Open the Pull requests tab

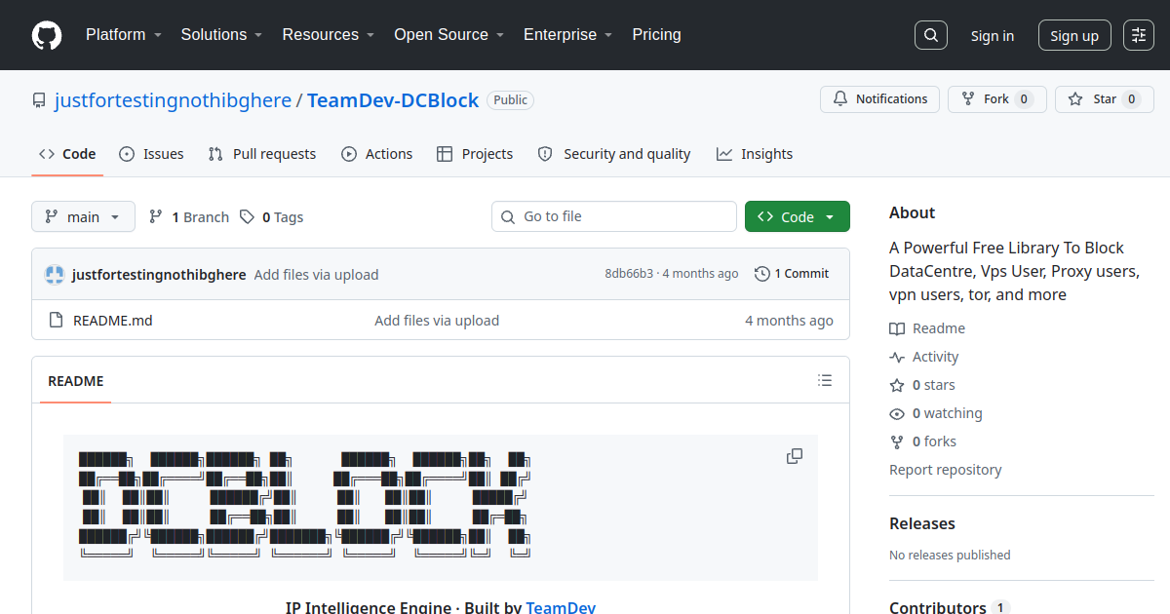point(262,154)
